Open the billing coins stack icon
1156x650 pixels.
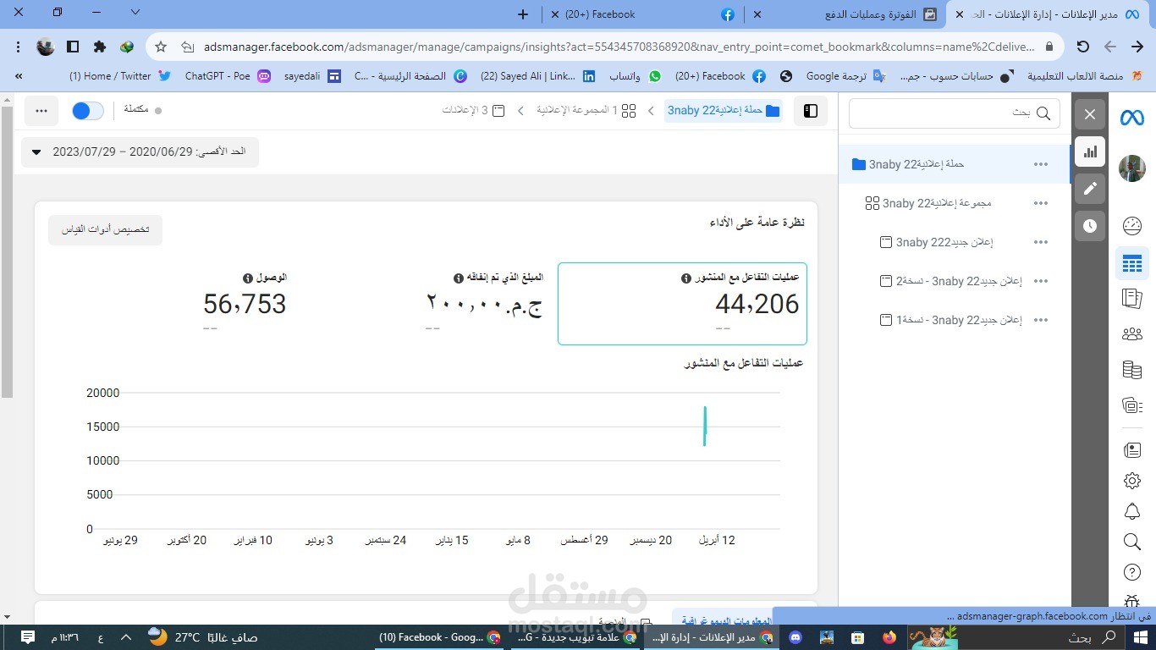[x=1132, y=370]
